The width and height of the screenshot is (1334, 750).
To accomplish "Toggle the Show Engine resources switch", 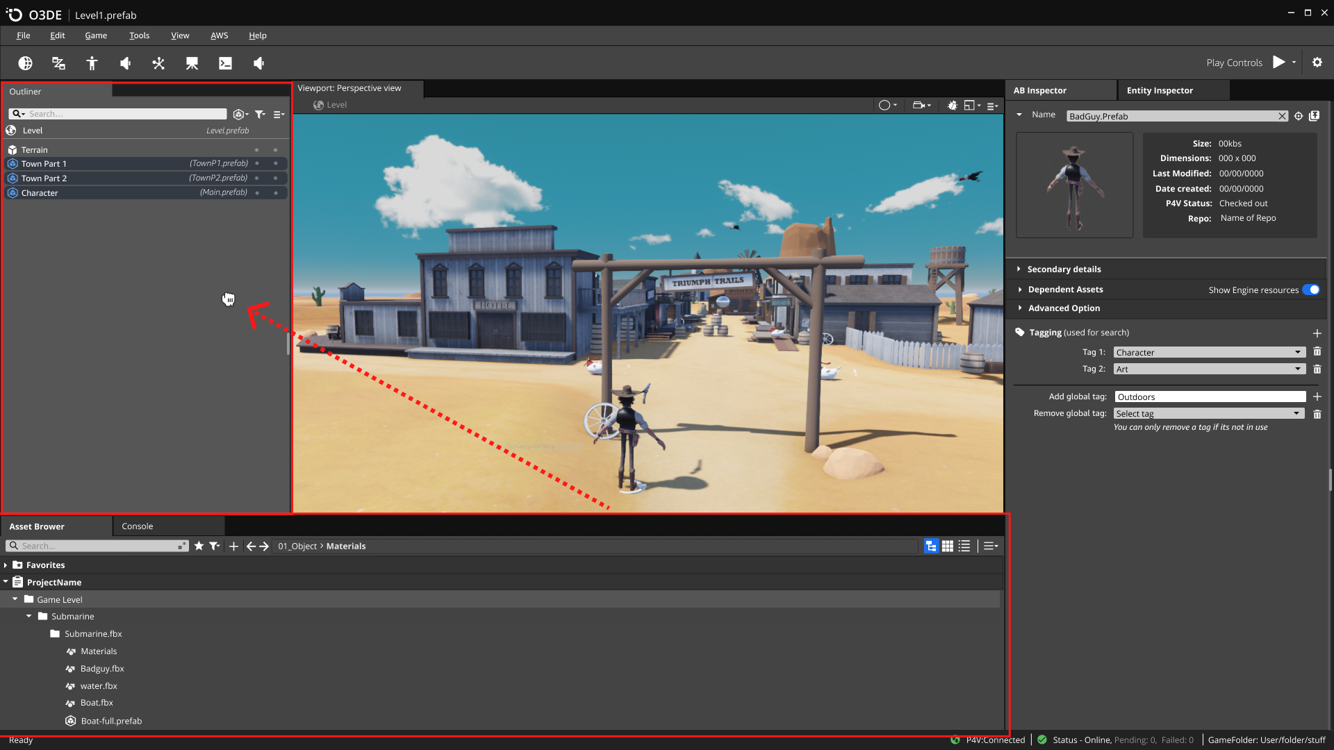I will coord(1310,290).
